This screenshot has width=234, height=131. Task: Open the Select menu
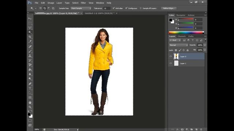click(75, 3)
